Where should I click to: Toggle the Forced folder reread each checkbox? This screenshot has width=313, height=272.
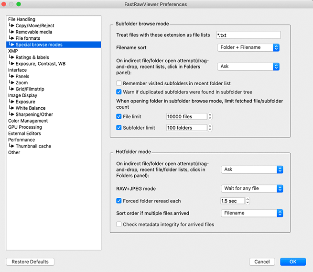(x=119, y=201)
